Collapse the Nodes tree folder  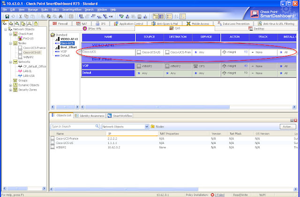(x=10, y=44)
